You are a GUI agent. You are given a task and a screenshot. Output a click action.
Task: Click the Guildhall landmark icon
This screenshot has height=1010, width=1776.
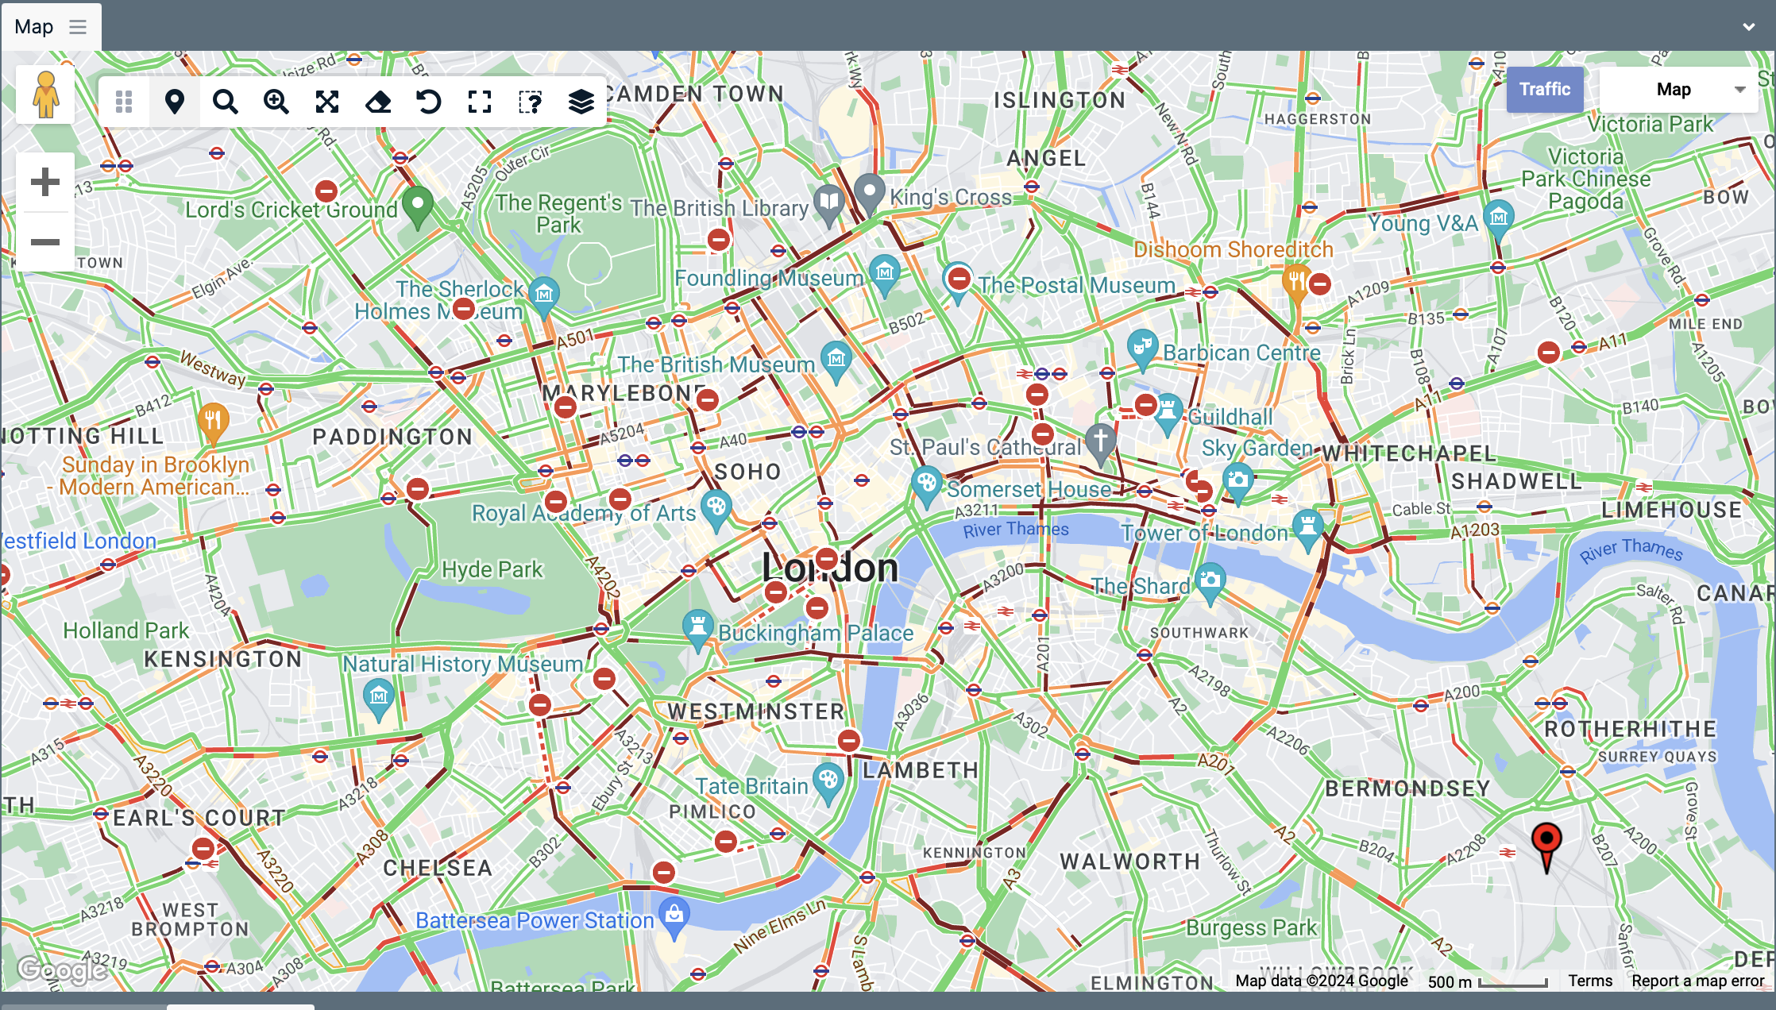click(x=1168, y=414)
